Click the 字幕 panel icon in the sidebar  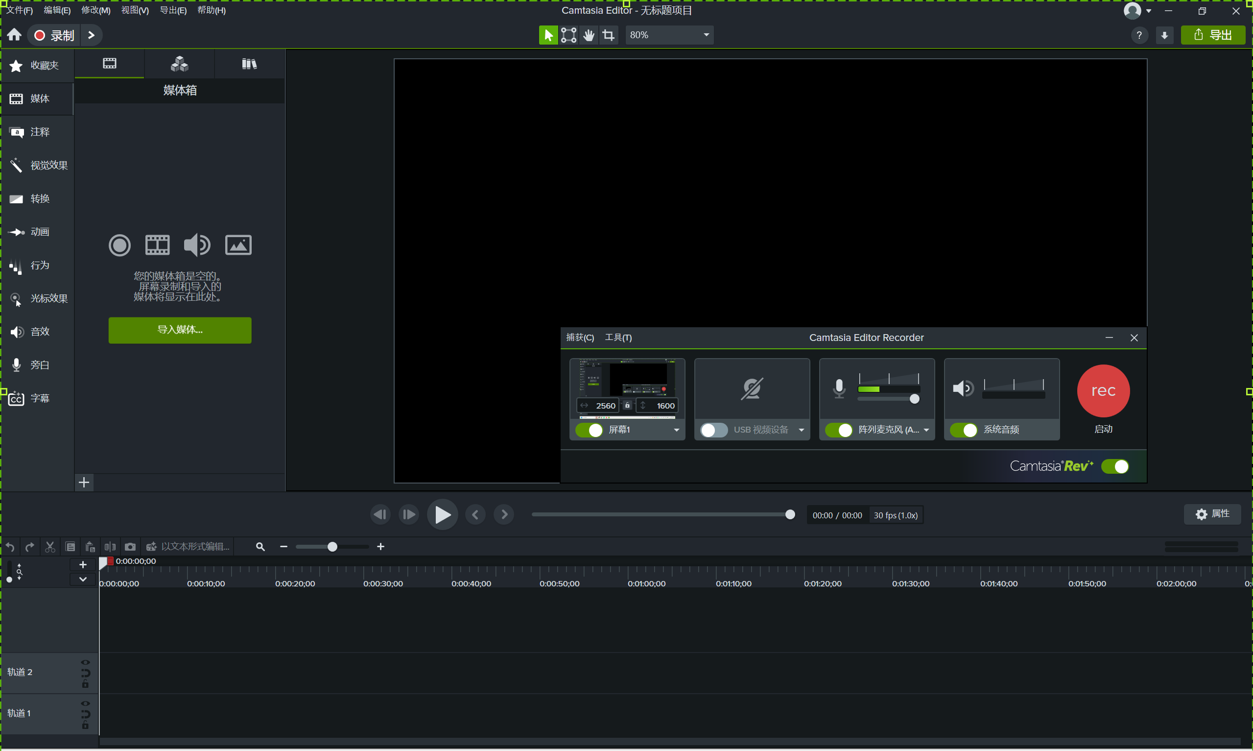38,398
